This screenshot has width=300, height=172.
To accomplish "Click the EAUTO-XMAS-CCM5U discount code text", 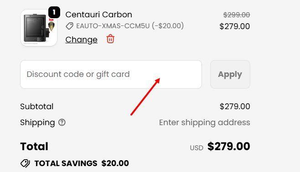I will [113, 26].
